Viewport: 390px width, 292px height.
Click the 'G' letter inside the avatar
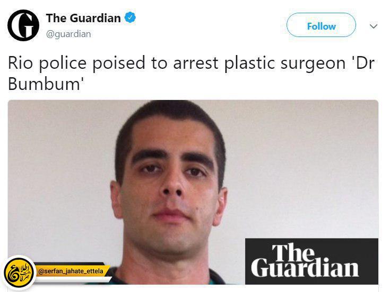pyautogui.click(x=24, y=25)
